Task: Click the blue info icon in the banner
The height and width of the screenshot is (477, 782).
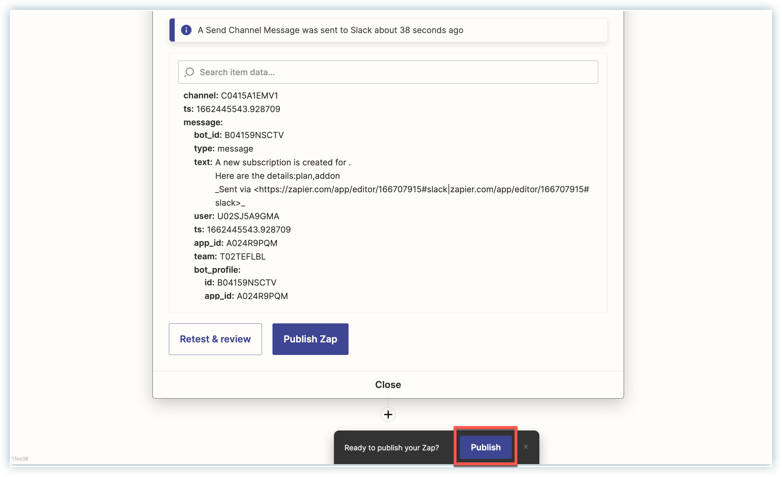Action: click(x=186, y=30)
